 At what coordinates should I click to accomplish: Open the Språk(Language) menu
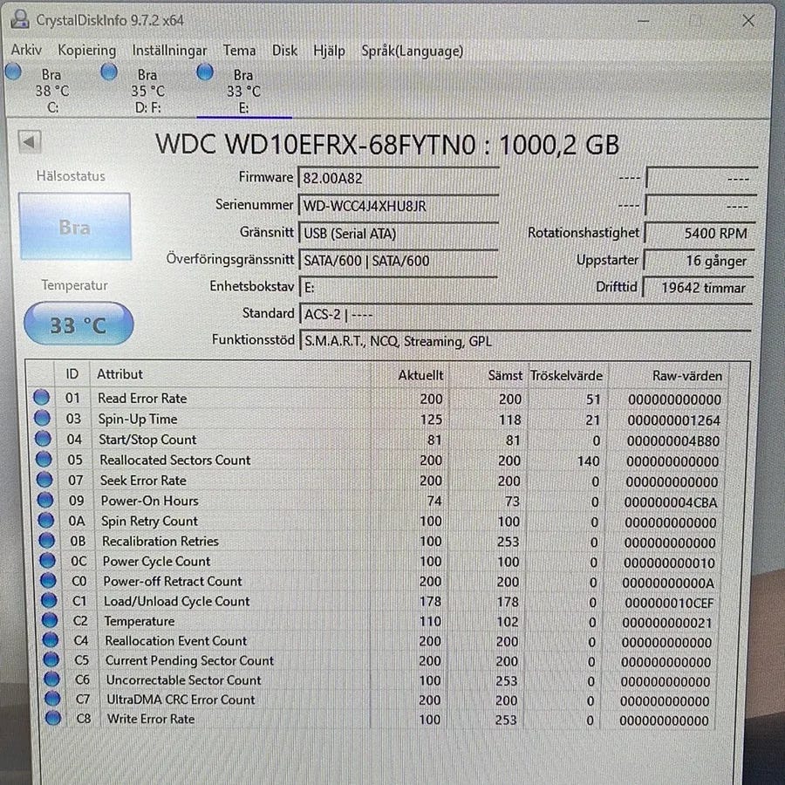pos(412,51)
